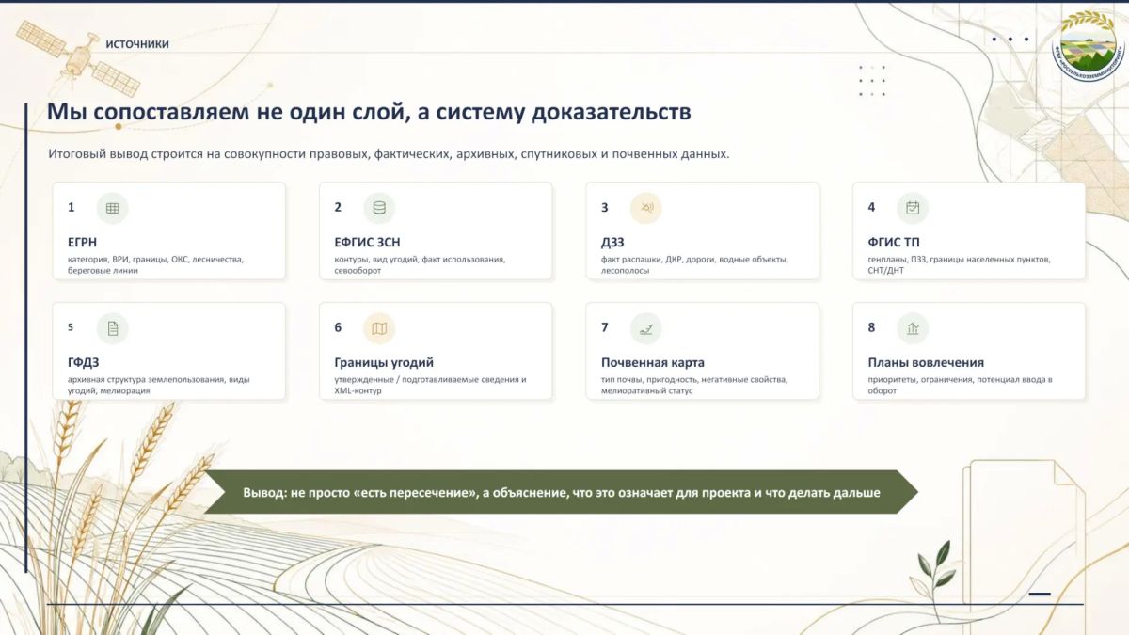Click the description 'контуры, вид угодий, факт использования'
1129x635 pixels.
420,264
